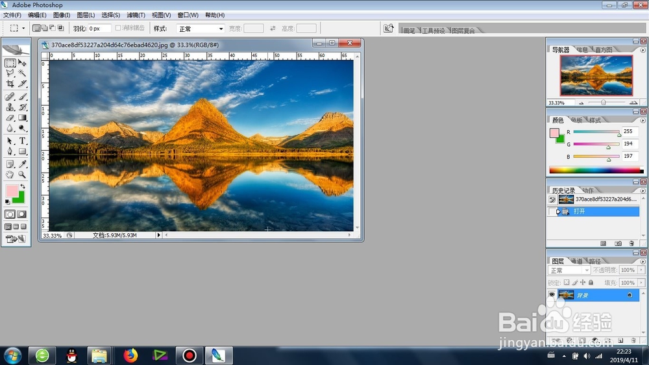Image resolution: width=649 pixels, height=365 pixels.
Task: Select the Type tool
Action: pyautogui.click(x=22, y=141)
